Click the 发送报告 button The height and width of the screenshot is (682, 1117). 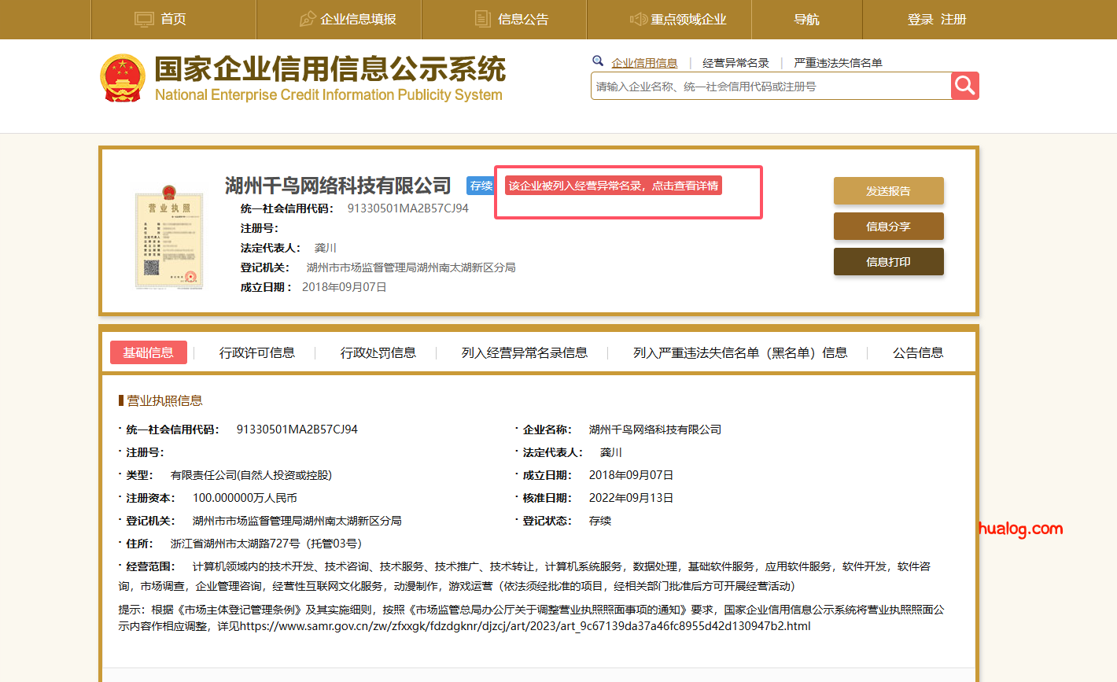pos(888,190)
